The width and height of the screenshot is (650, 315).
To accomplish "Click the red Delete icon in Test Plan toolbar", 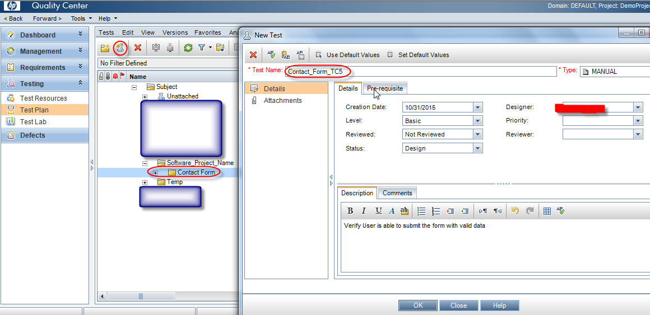I will [x=138, y=48].
